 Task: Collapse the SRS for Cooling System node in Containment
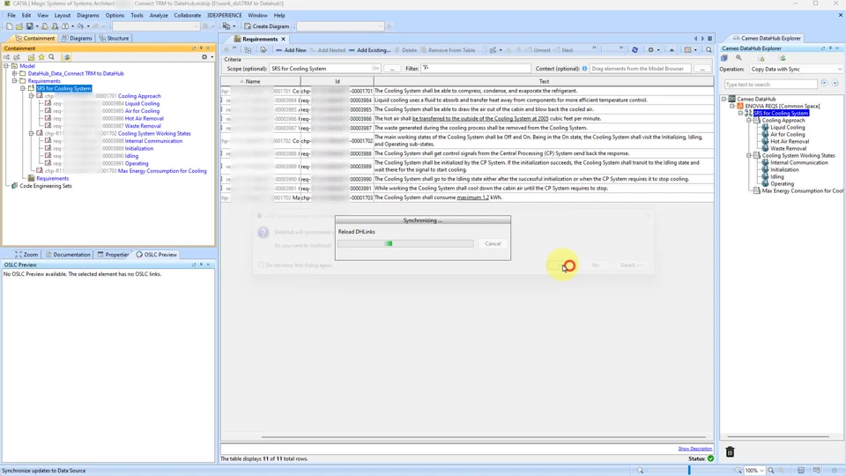coord(23,88)
